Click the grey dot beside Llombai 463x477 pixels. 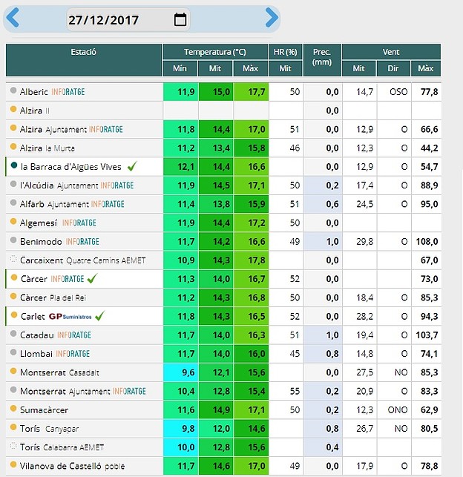[x=13, y=352]
